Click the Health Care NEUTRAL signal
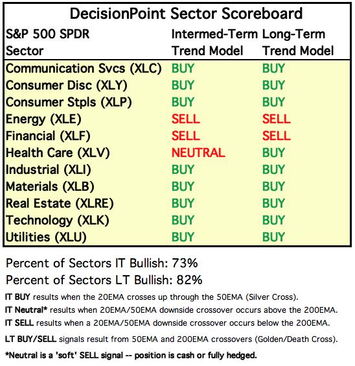Viewport: 355px width, 366px height. pyautogui.click(x=198, y=152)
